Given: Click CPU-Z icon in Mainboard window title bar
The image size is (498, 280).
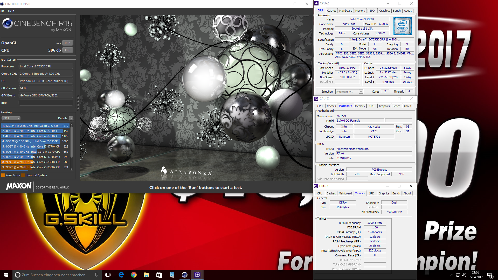Looking at the screenshot, I should click(x=316, y=99).
